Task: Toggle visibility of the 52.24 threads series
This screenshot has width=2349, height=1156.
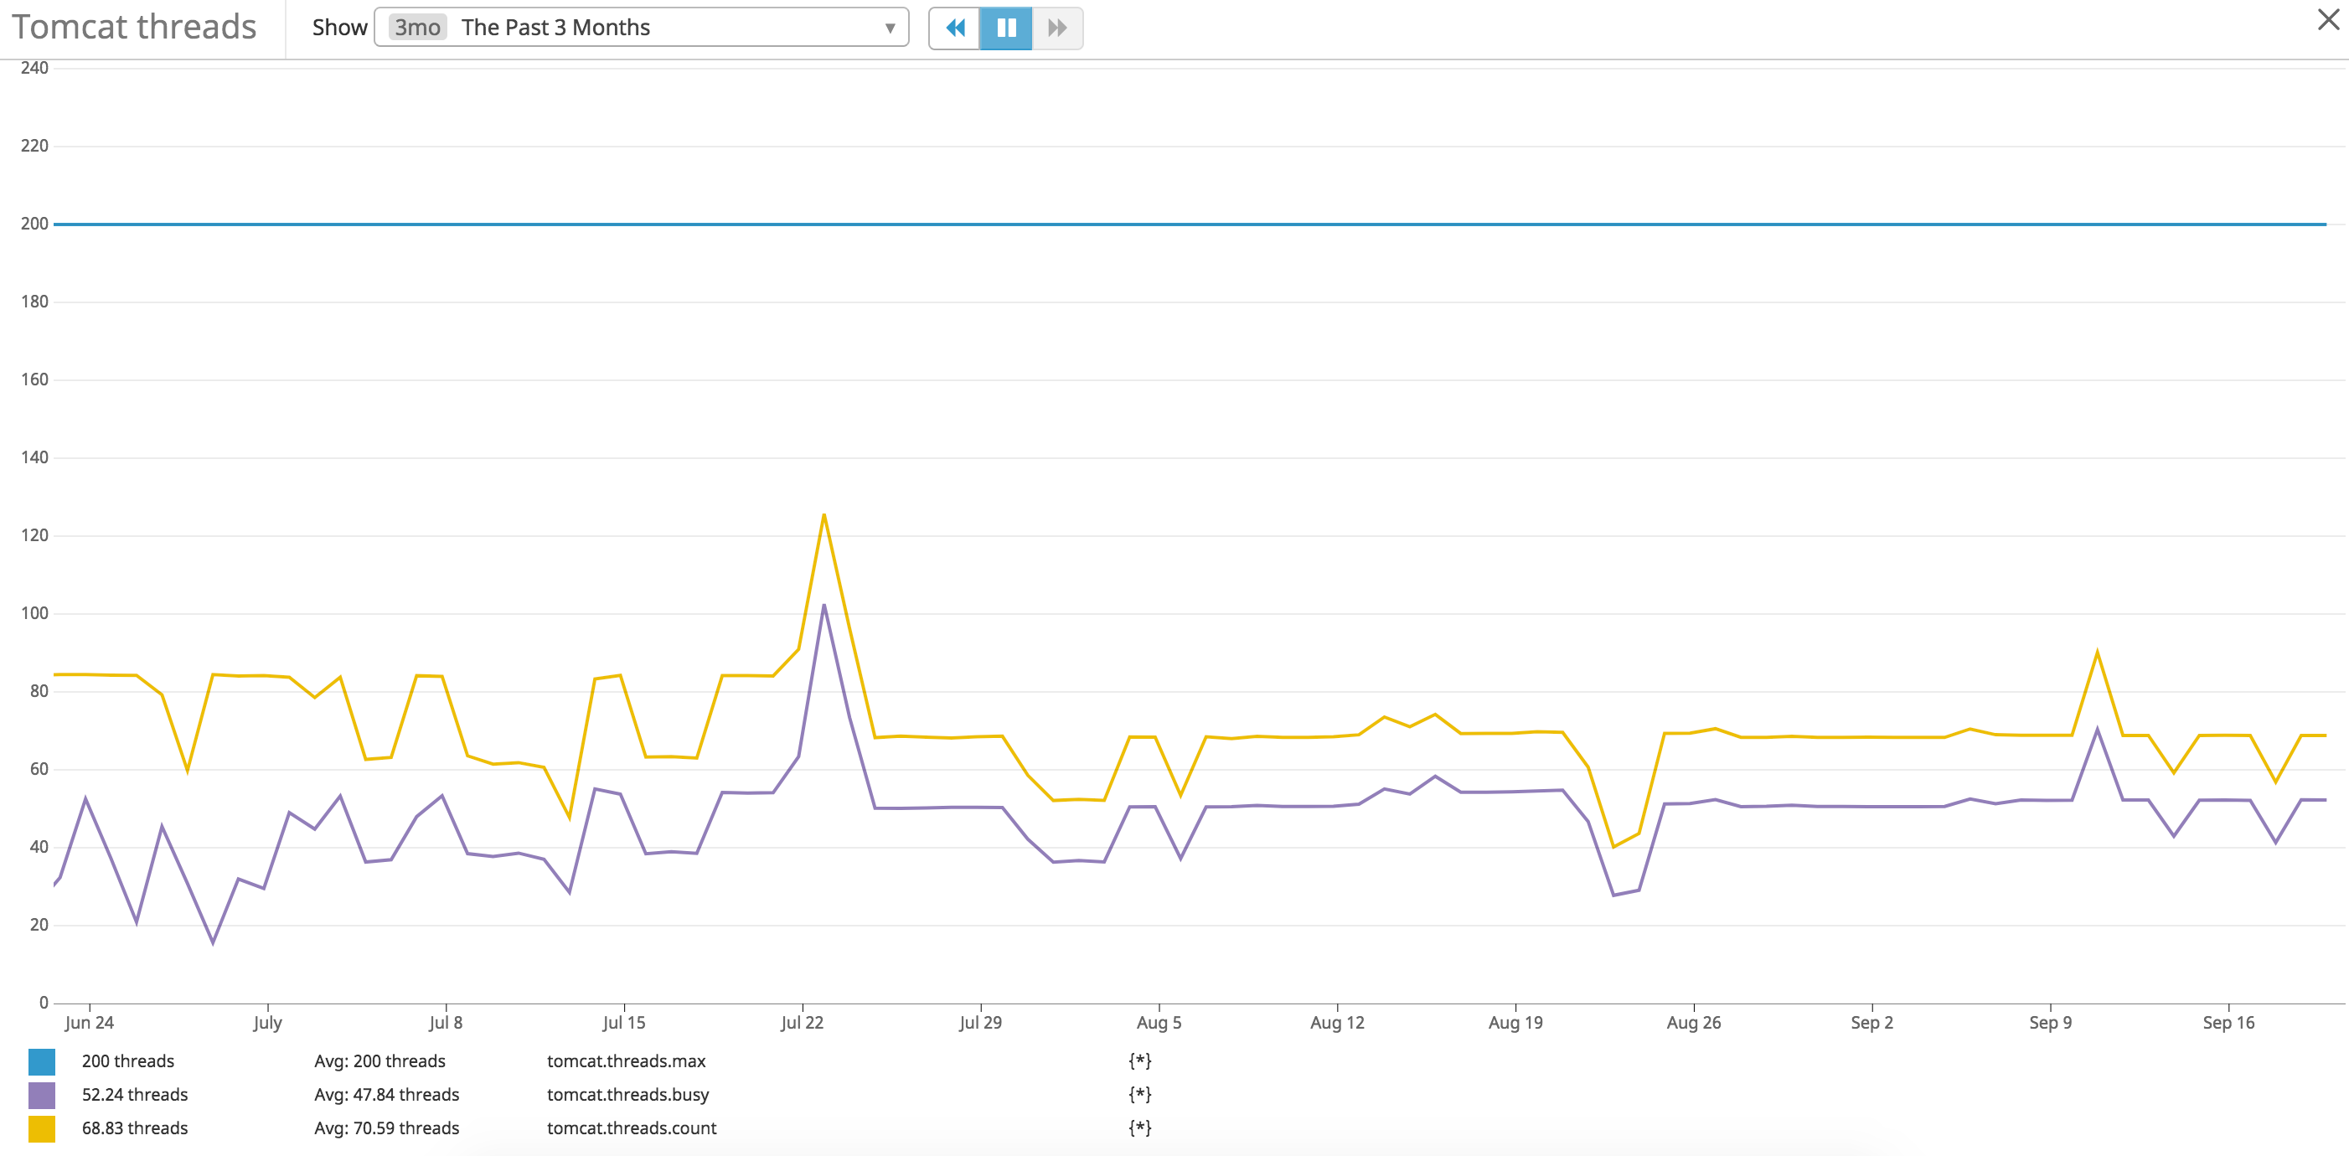Action: click(134, 1094)
